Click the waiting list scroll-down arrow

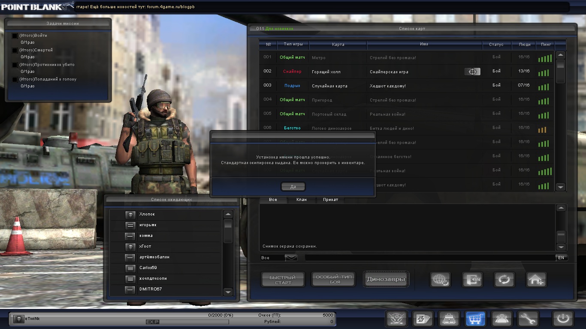click(228, 292)
